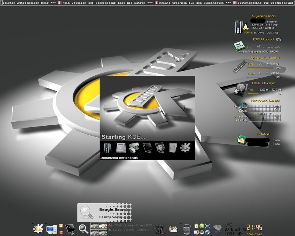
Task: Click 'Initializing peripherals' status text
Action: coord(119,158)
